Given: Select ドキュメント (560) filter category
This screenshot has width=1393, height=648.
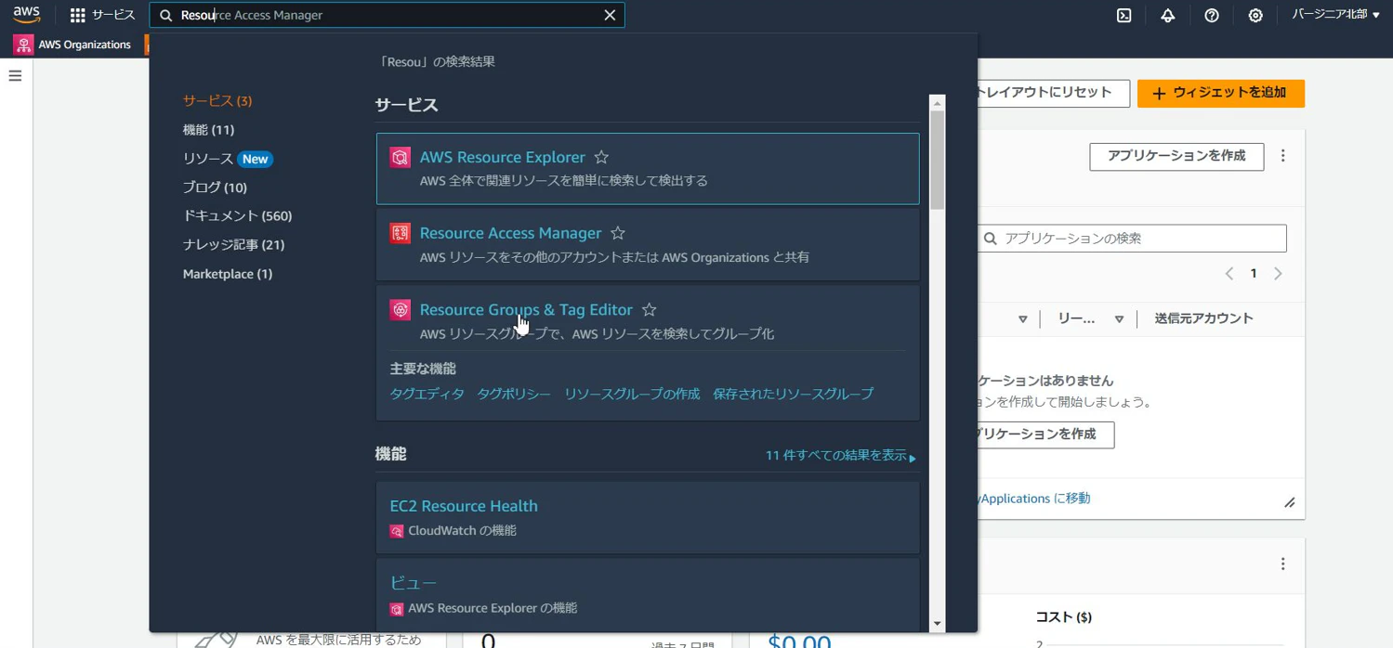Looking at the screenshot, I should [x=237, y=215].
